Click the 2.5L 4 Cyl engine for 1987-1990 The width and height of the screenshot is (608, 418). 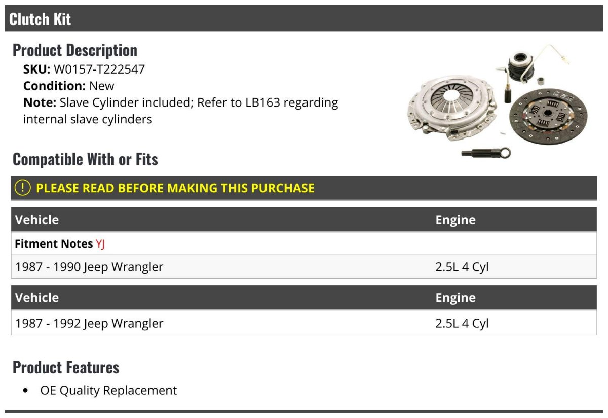(462, 267)
